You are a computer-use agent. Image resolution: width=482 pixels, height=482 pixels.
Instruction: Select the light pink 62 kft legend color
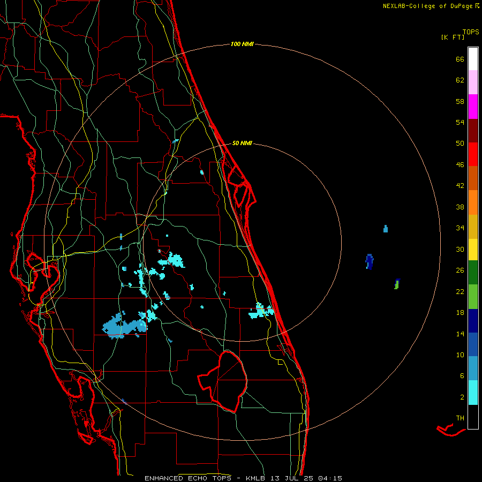(x=473, y=82)
